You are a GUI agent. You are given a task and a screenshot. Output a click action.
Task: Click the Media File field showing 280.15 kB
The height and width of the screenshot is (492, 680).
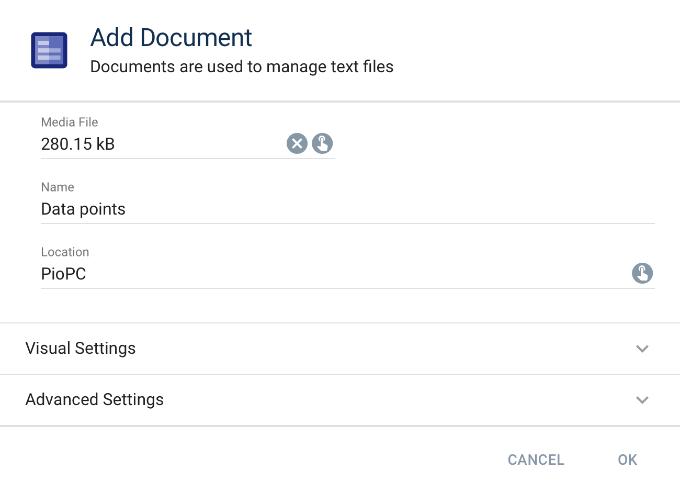pos(131,144)
